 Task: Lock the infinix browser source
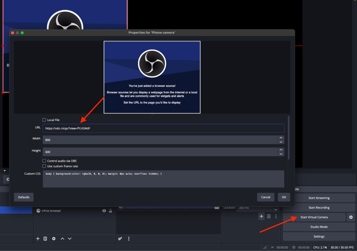[111, 211]
